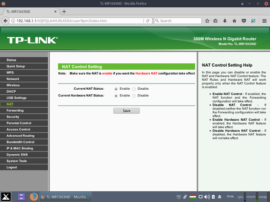Open the downloads arrow icon

click(225, 21)
